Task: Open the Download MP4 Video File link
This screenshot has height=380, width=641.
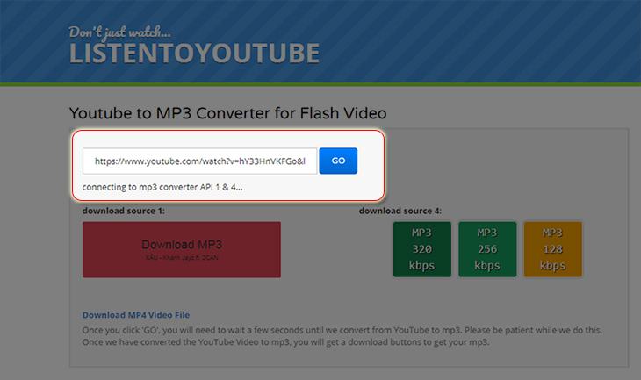Action: point(136,315)
